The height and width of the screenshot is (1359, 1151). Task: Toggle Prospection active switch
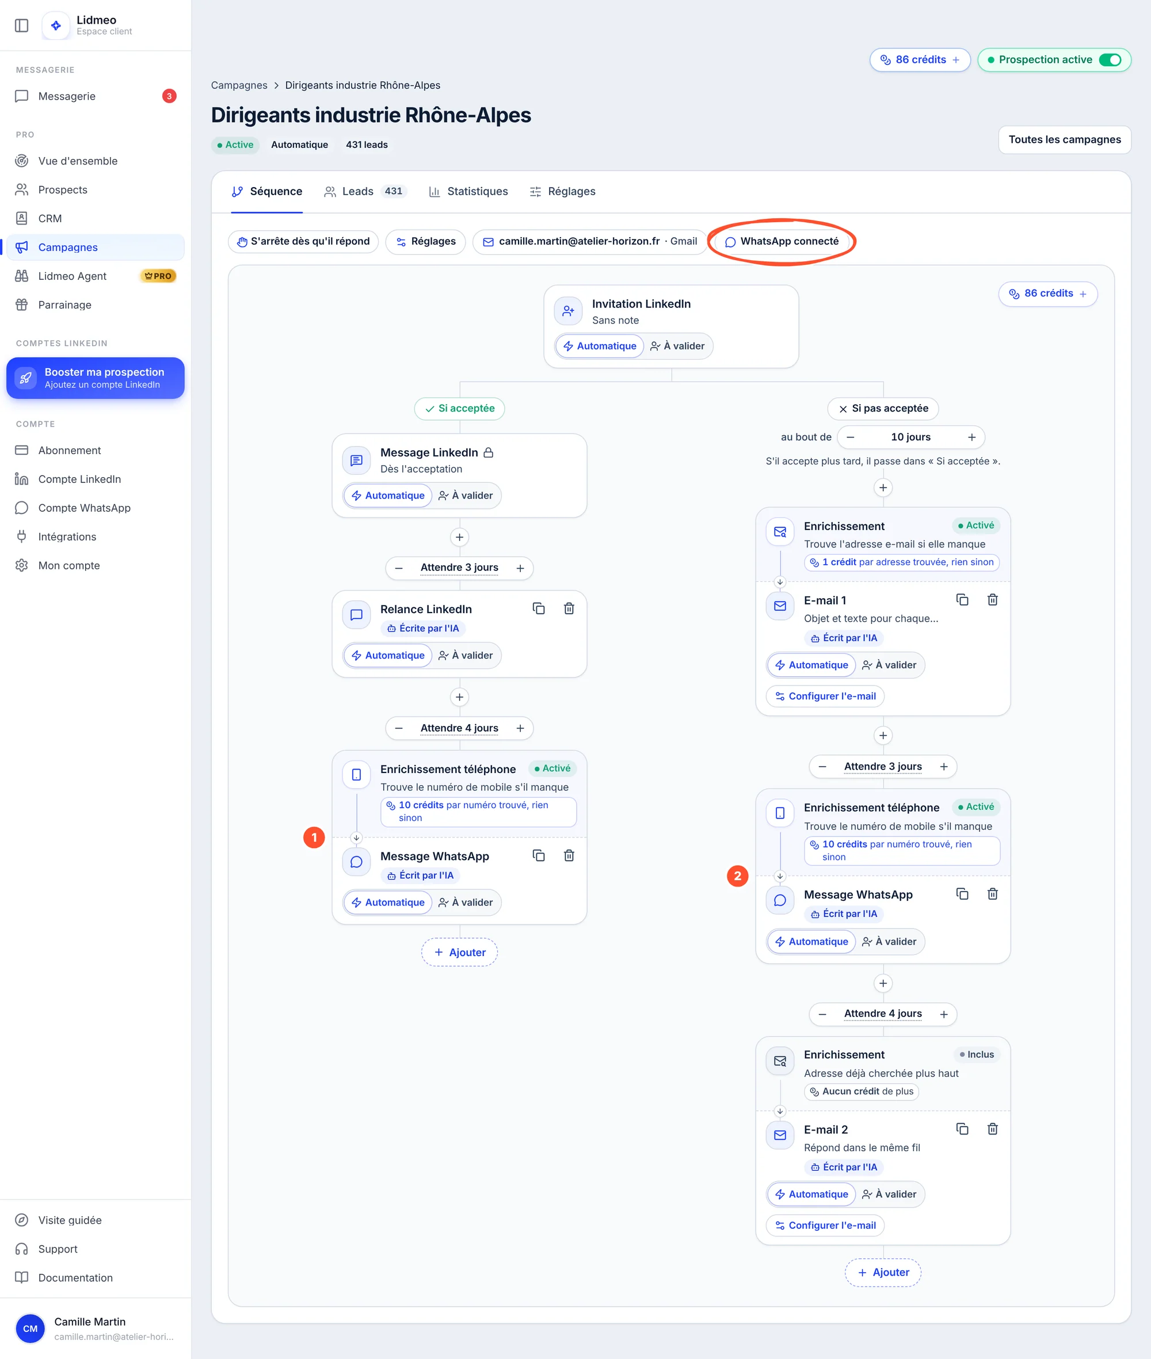1109,59
